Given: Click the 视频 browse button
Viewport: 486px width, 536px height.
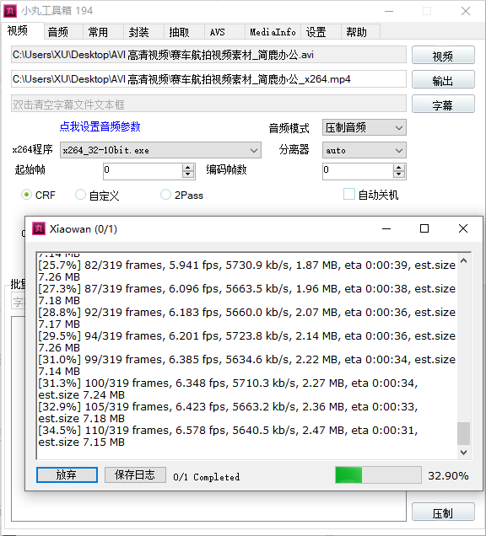Looking at the screenshot, I should coord(443,55).
